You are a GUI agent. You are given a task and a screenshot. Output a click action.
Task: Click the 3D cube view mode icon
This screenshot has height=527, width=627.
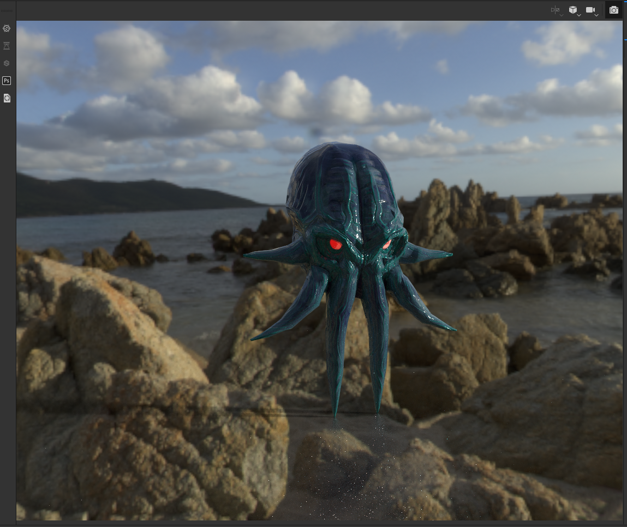pos(573,10)
